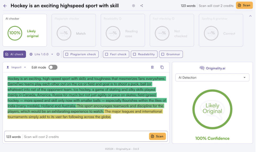Viewport: 256px width, 152px height.
Task: Check the Plagiarism check checkbox
Action: point(67,54)
